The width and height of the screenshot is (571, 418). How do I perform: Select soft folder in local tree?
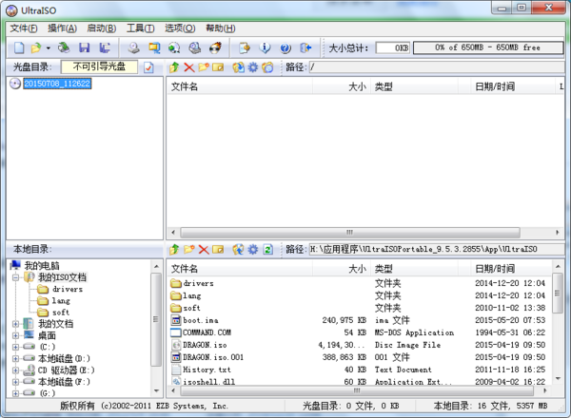(x=61, y=313)
